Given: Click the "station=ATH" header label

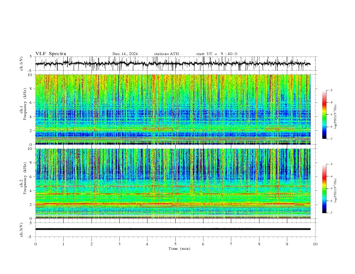Looking at the screenshot, I should (166, 54).
